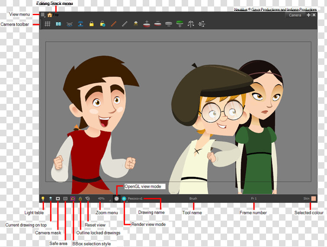Click the Reset View icon

[87, 199]
